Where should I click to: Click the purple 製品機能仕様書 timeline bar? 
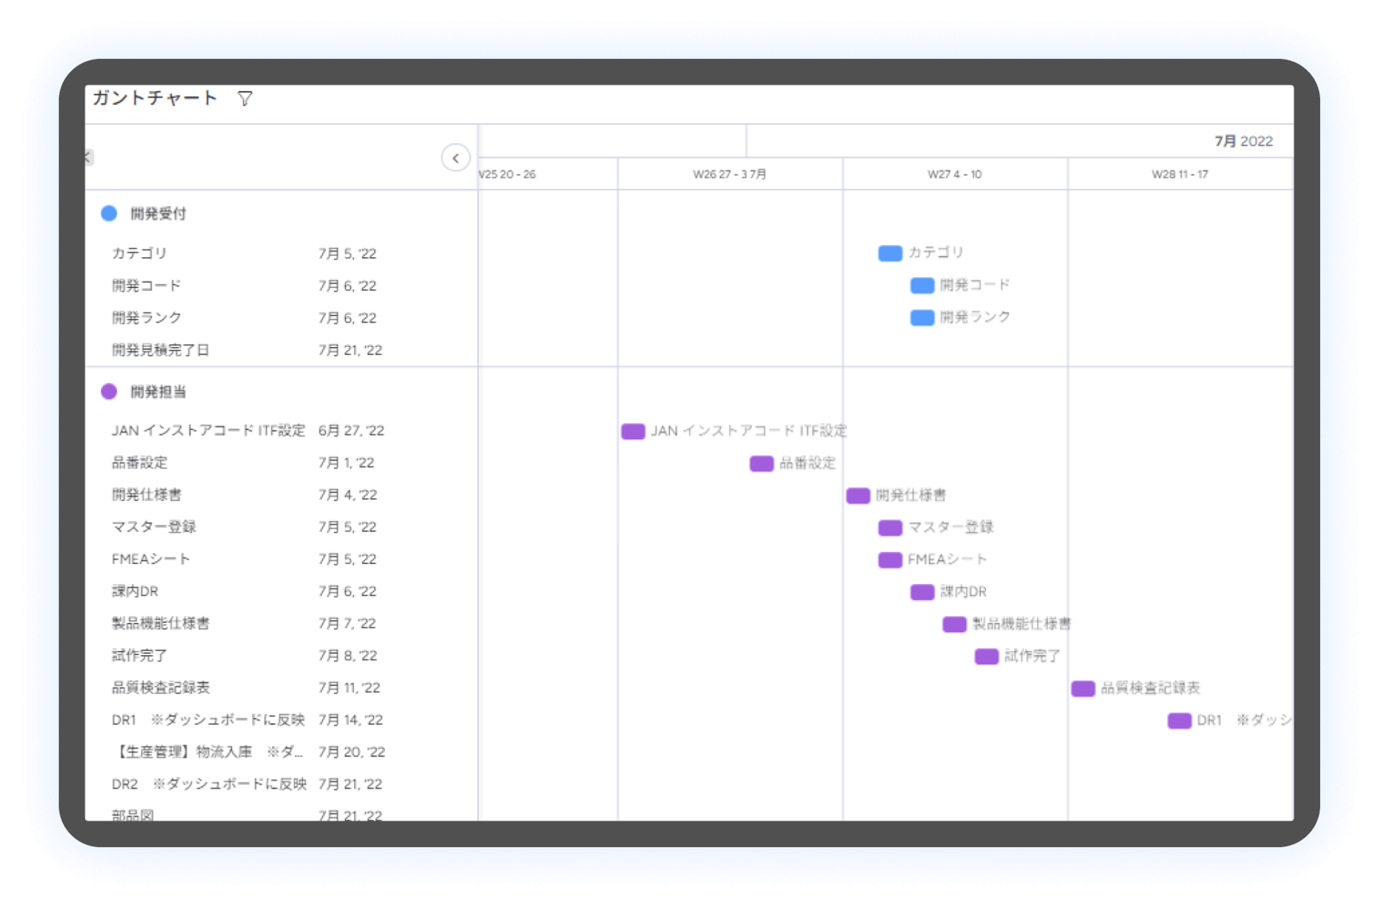coord(955,624)
